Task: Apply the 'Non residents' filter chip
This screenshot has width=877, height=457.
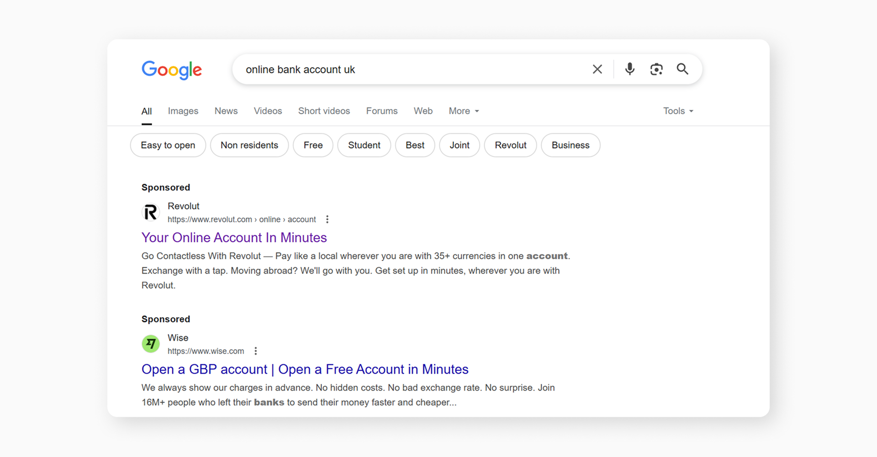Action: [x=249, y=145]
